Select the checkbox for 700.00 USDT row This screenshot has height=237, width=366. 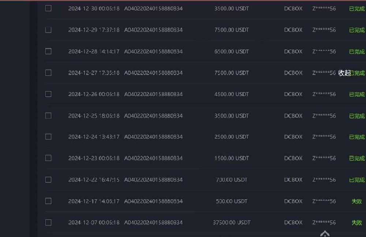[48, 180]
